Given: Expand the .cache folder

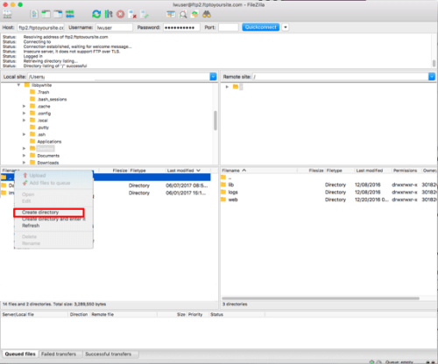Looking at the screenshot, I should 25,106.
